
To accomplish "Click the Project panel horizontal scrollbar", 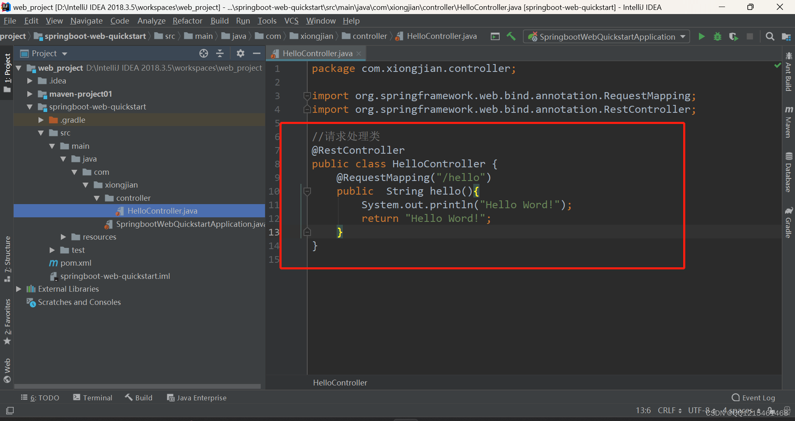I will [137, 387].
